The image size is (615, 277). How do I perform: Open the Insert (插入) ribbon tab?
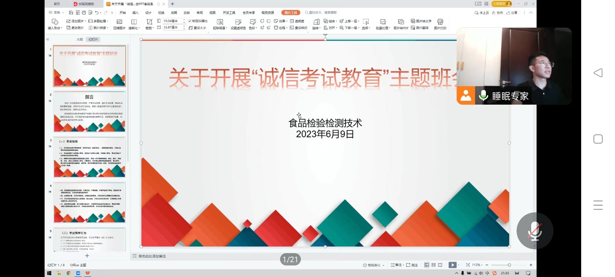tap(135, 13)
